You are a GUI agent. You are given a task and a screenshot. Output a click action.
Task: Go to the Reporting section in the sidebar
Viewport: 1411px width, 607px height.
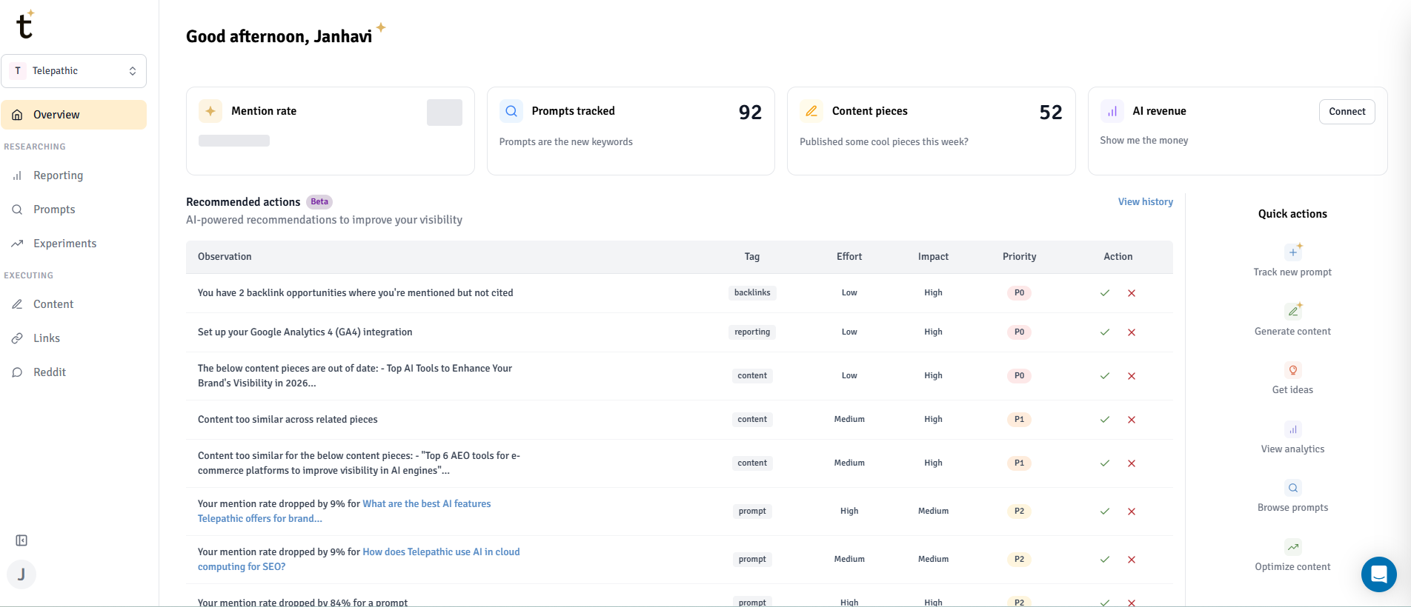click(58, 175)
